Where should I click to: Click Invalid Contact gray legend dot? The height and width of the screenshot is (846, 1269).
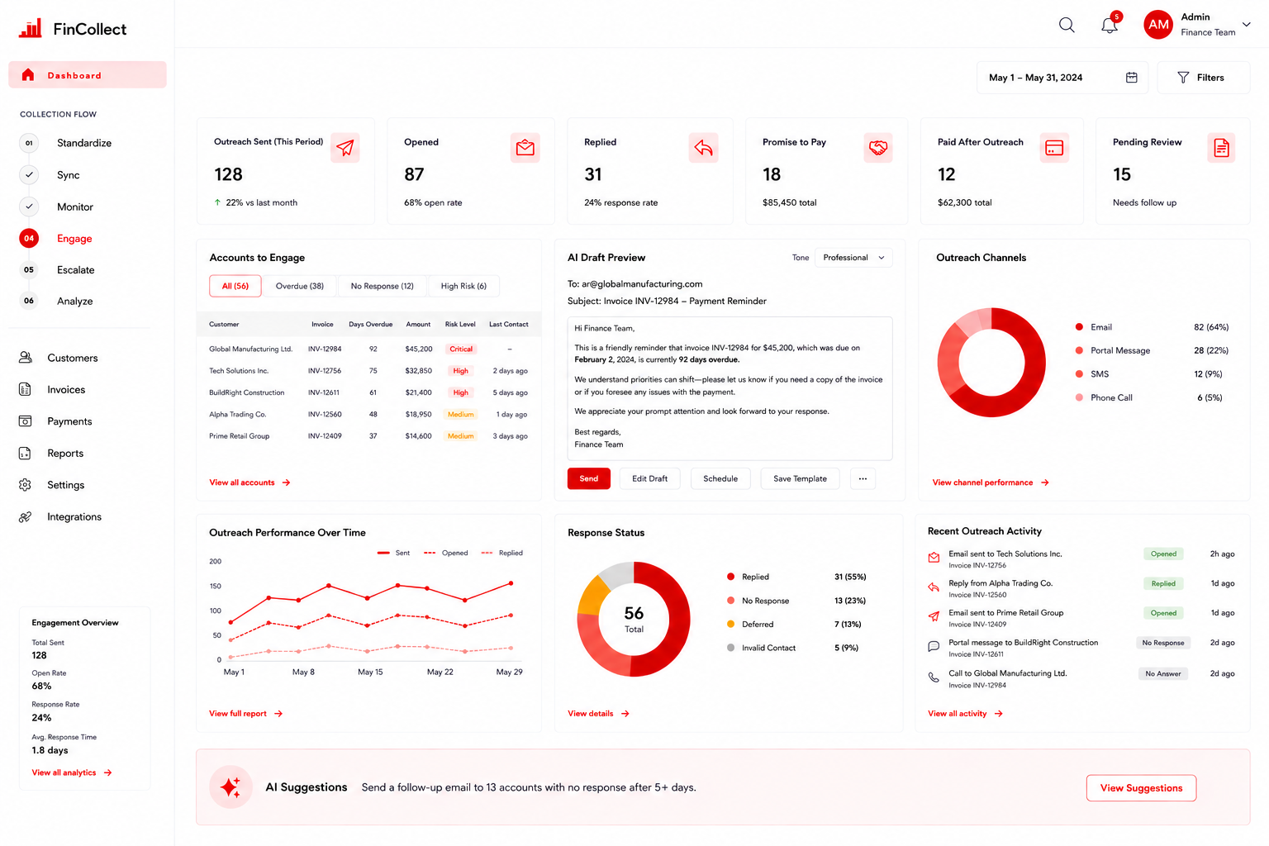click(730, 648)
